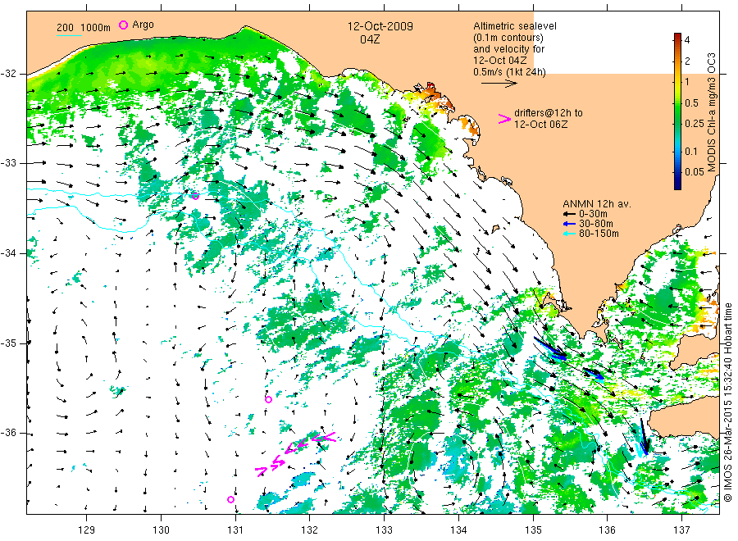This screenshot has width=738, height=541.
Task: Click the 'Argo' legend text
Action: pos(143,25)
